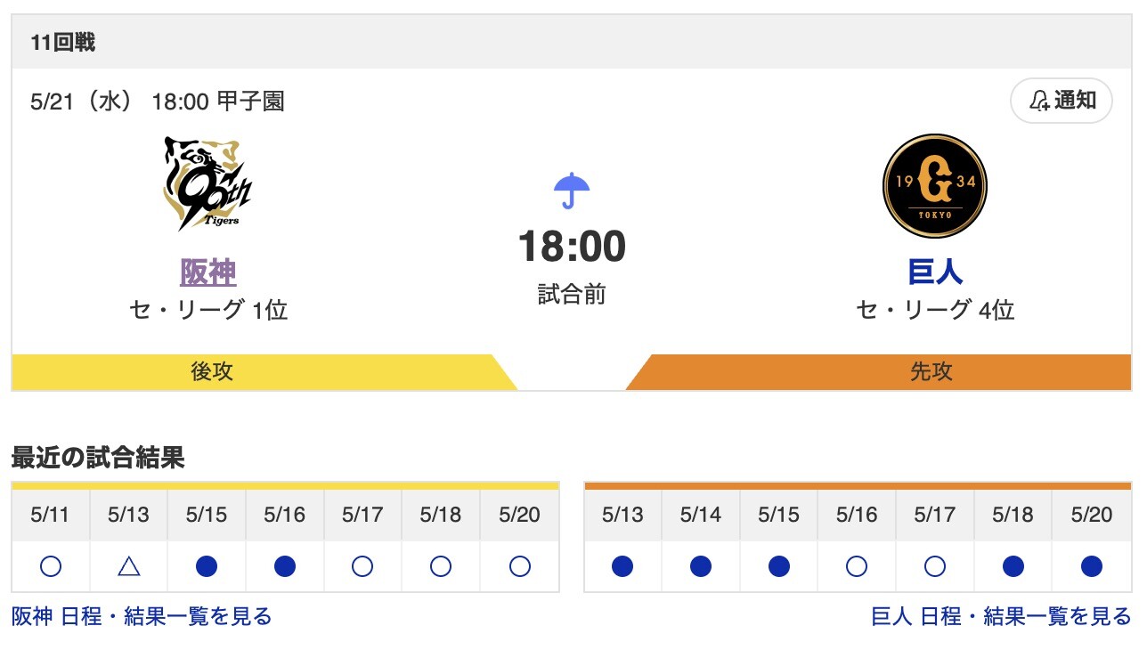Click the Yomiuri Giants 1934 team logo
Image resolution: width=1147 pixels, height=650 pixels.
(x=933, y=183)
